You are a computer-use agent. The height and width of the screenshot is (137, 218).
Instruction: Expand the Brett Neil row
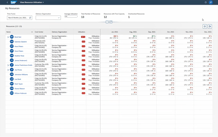point(8,37)
